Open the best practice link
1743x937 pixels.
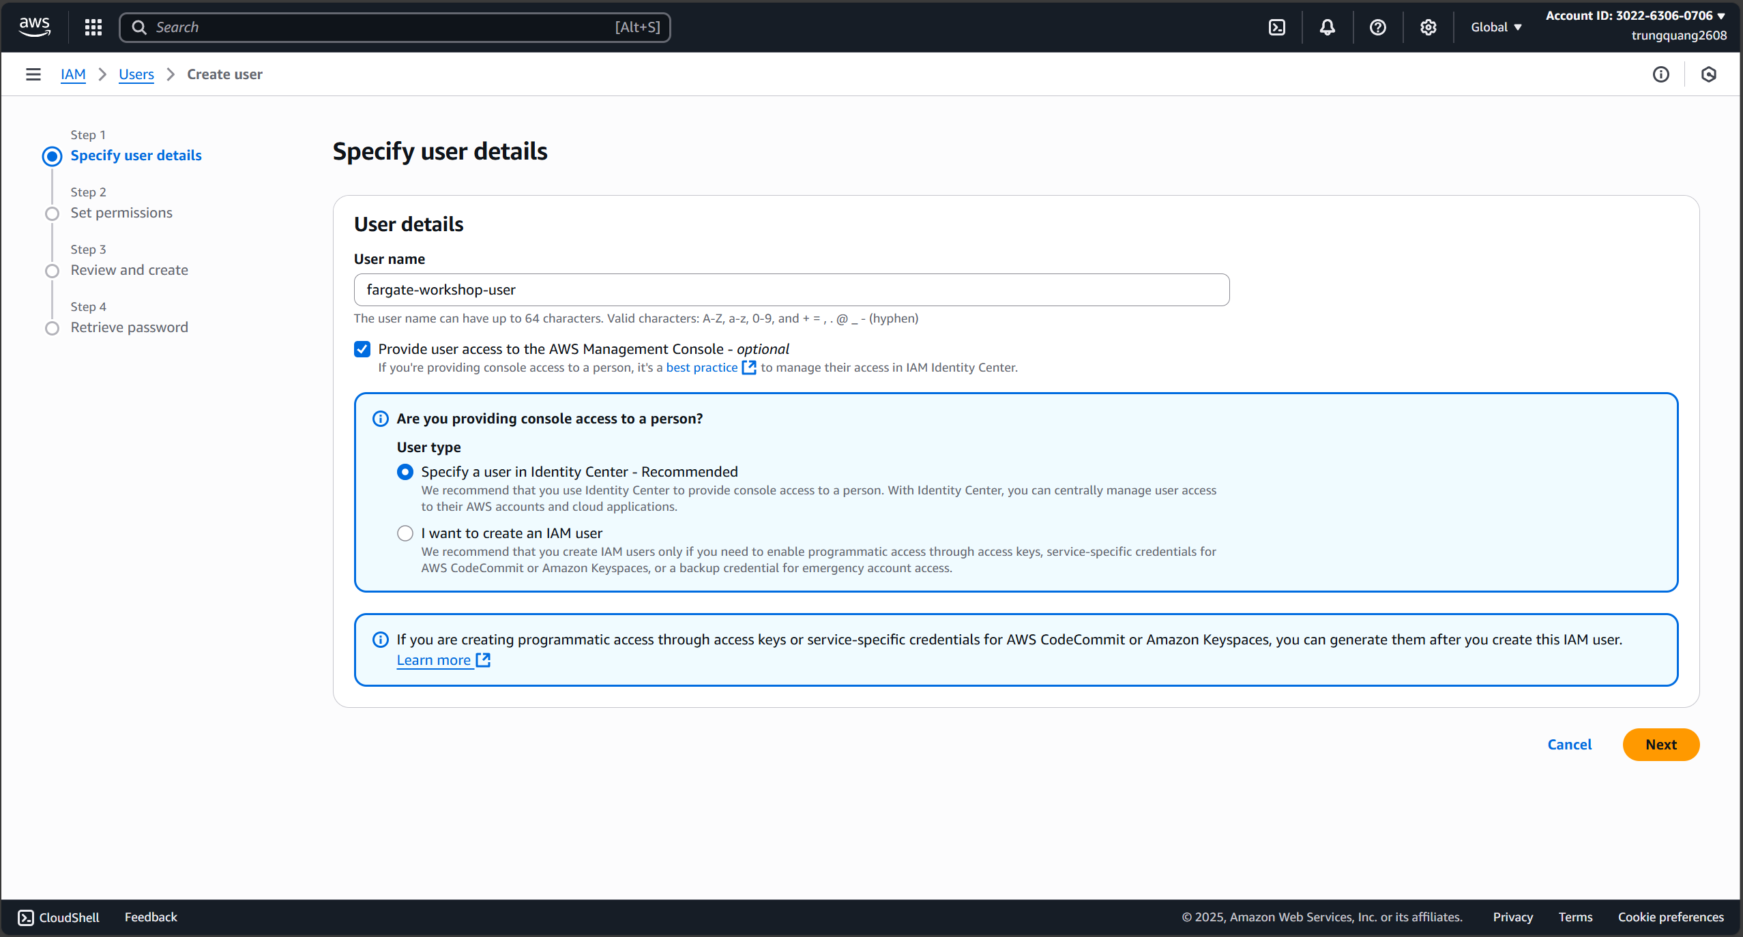pyautogui.click(x=701, y=368)
